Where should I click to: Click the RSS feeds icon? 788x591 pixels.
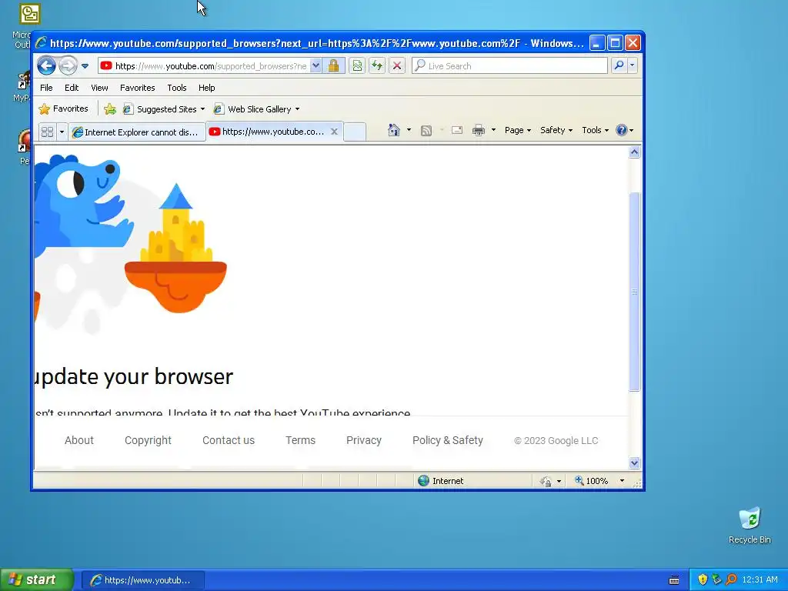point(426,131)
